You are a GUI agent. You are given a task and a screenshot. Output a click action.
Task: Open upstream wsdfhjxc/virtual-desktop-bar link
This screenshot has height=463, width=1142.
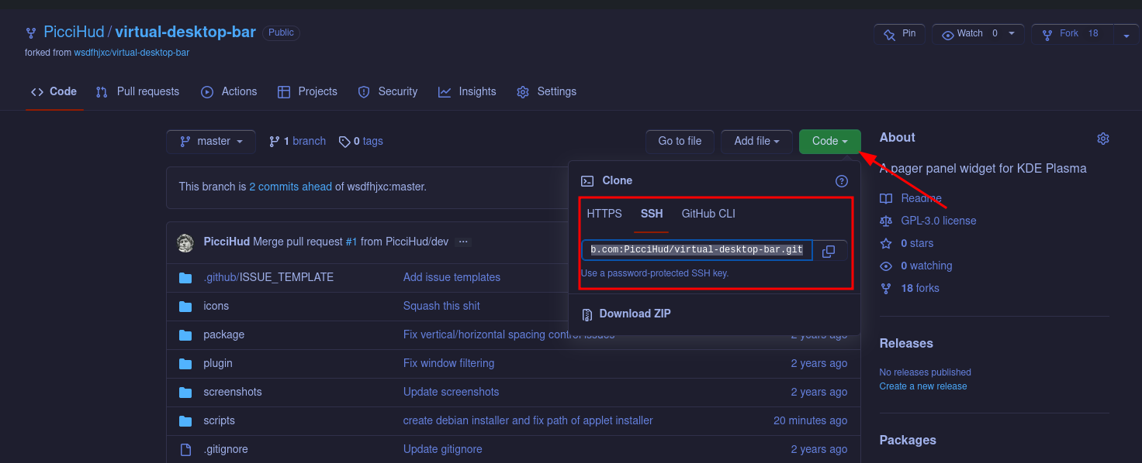131,53
